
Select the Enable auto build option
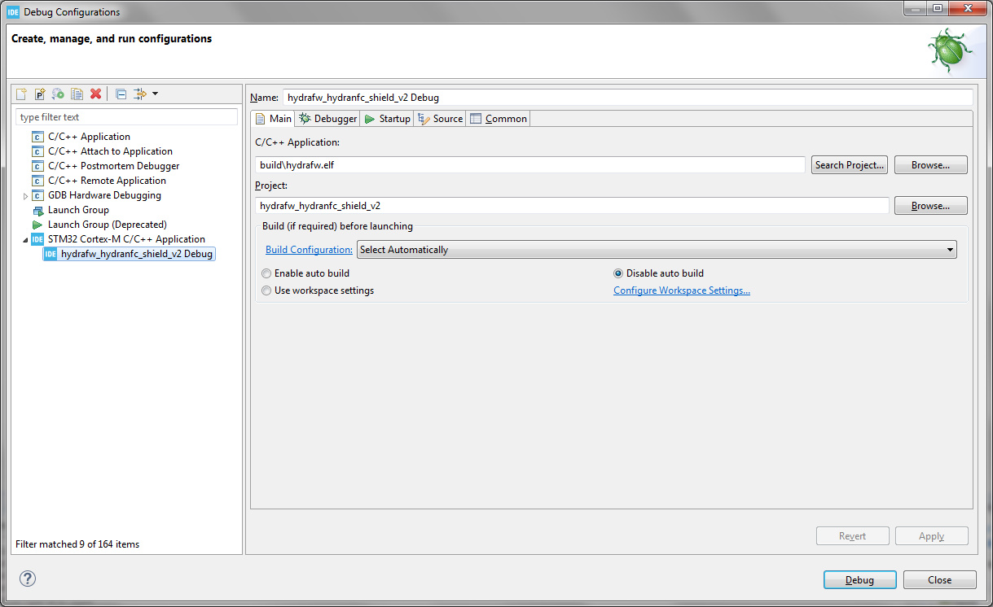click(x=266, y=273)
